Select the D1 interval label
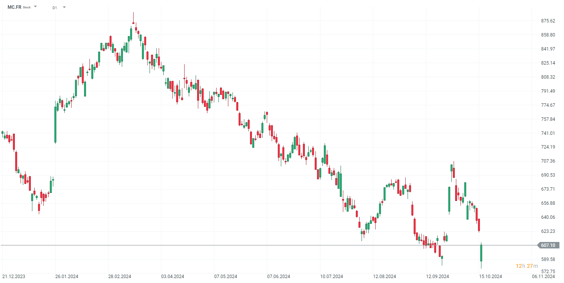 point(54,8)
